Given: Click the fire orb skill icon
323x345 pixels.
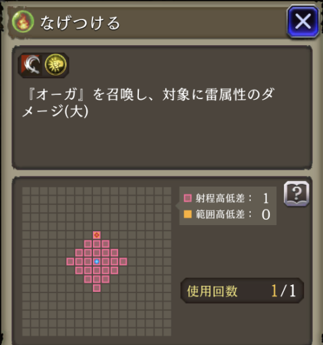Looking at the screenshot, I should [23, 22].
